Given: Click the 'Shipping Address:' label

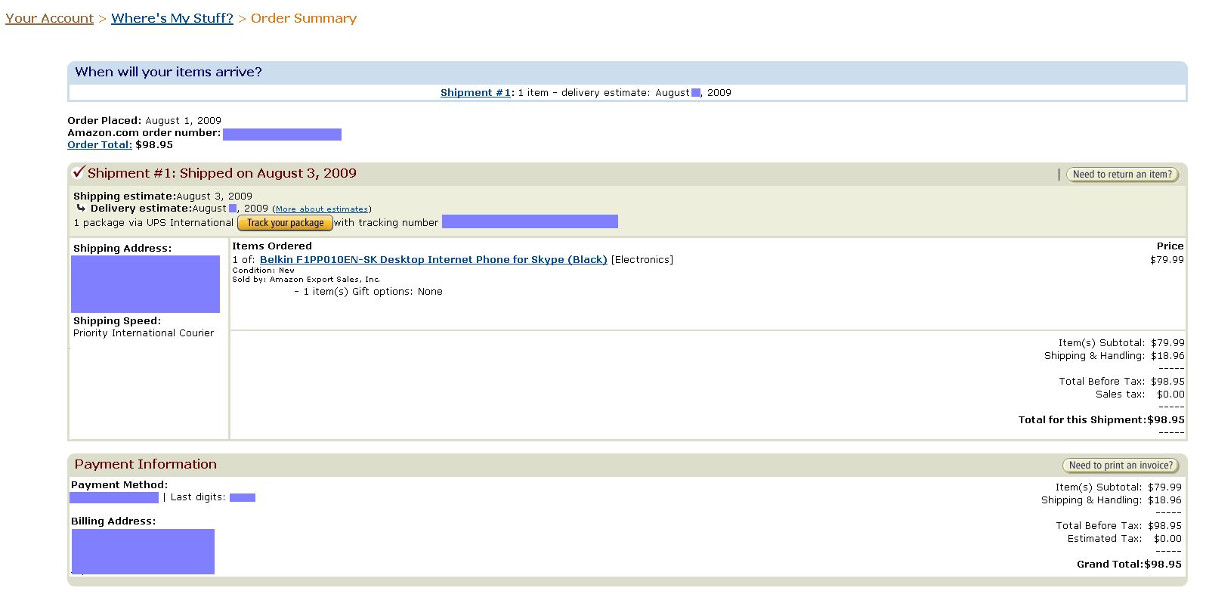Looking at the screenshot, I should [122, 249].
